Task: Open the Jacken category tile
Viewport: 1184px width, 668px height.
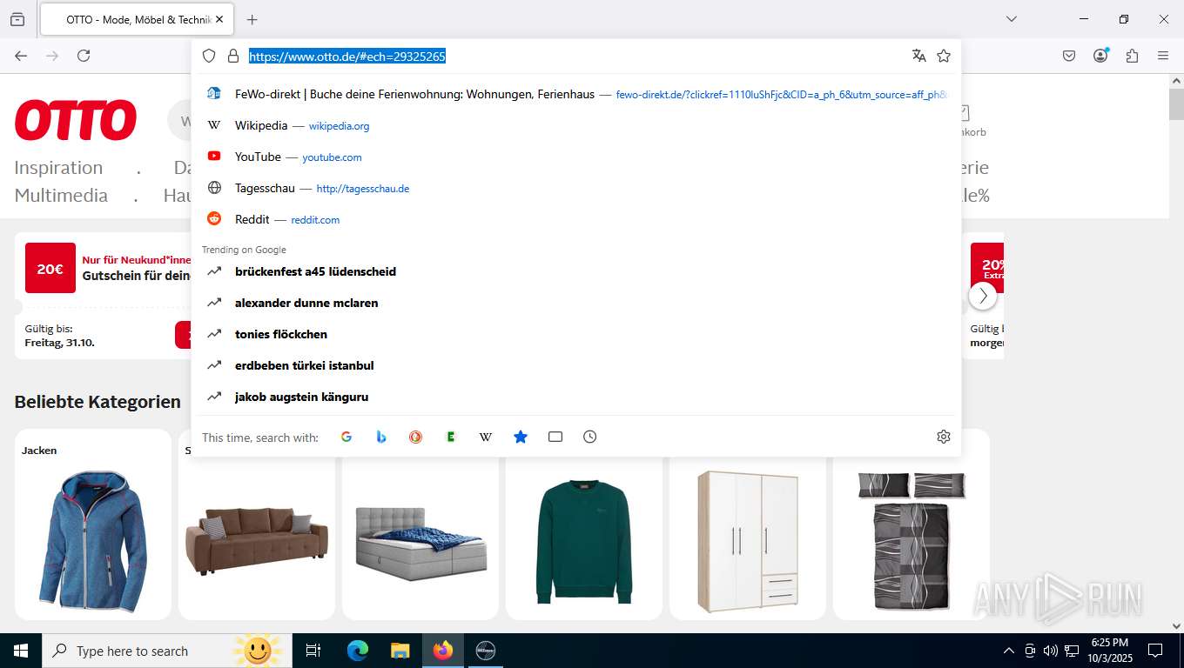Action: point(93,524)
